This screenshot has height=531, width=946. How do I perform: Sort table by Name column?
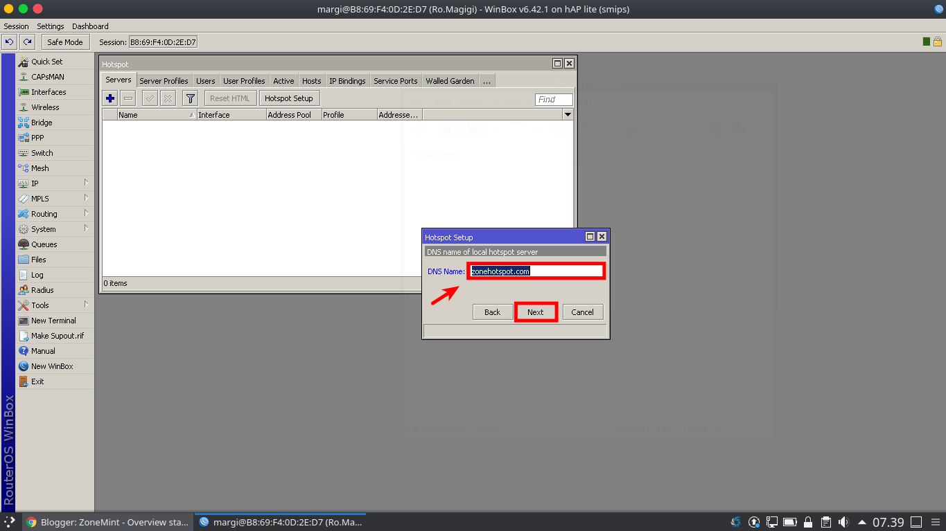(157, 115)
